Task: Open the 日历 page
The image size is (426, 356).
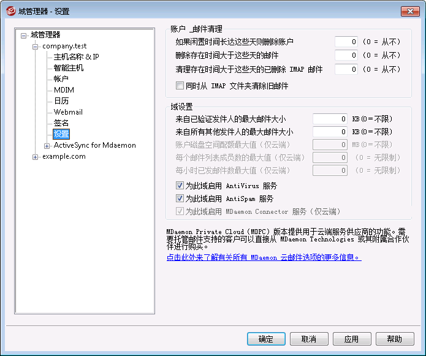Action: tap(61, 101)
